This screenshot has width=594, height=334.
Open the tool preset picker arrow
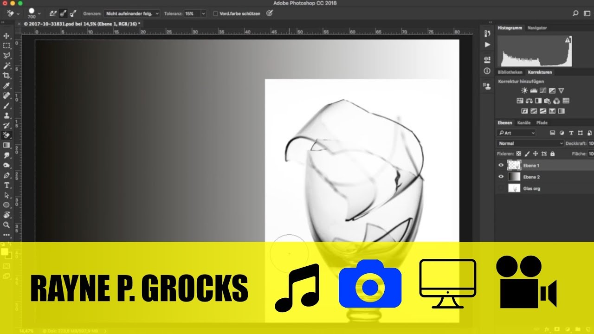pyautogui.click(x=18, y=14)
